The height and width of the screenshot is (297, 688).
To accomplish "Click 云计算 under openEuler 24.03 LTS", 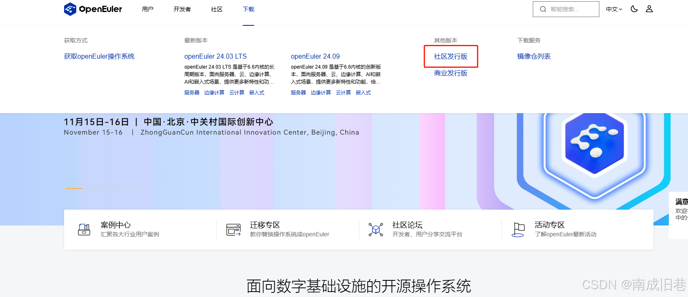I will tap(237, 92).
